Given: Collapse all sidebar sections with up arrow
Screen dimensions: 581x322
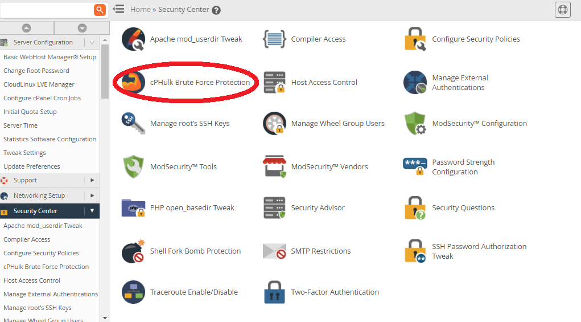Looking at the screenshot, I should [x=27, y=28].
